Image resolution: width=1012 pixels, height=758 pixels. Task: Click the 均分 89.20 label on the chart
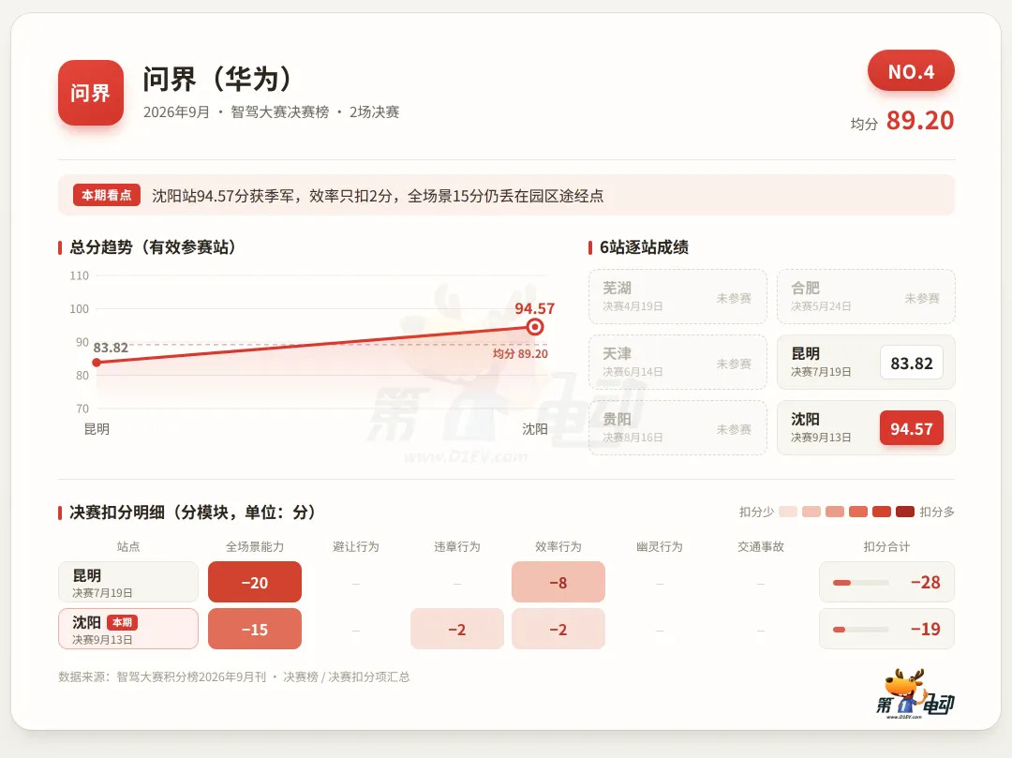(x=520, y=353)
